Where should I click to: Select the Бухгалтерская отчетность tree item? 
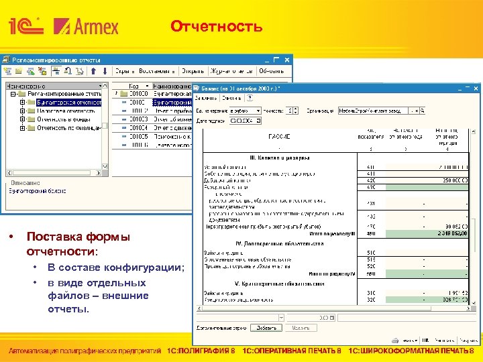tap(69, 102)
